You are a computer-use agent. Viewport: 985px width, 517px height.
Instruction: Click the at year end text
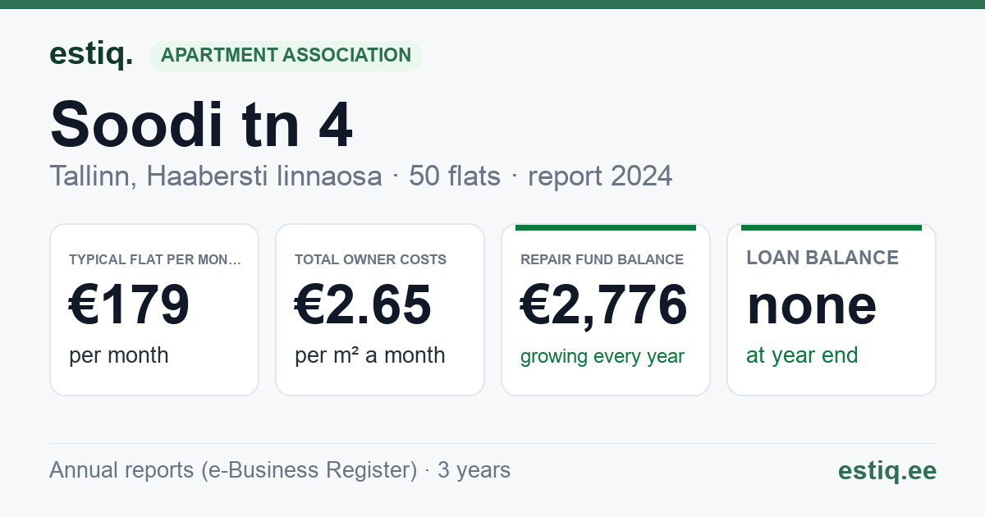point(802,355)
